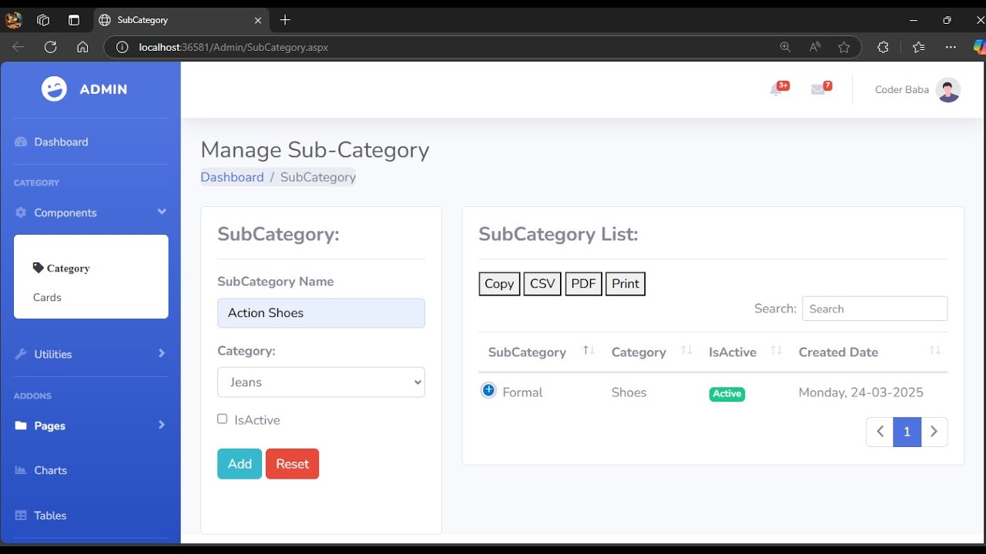The height and width of the screenshot is (554, 986).
Task: Sort table by Category column arrows
Action: pyautogui.click(x=686, y=351)
